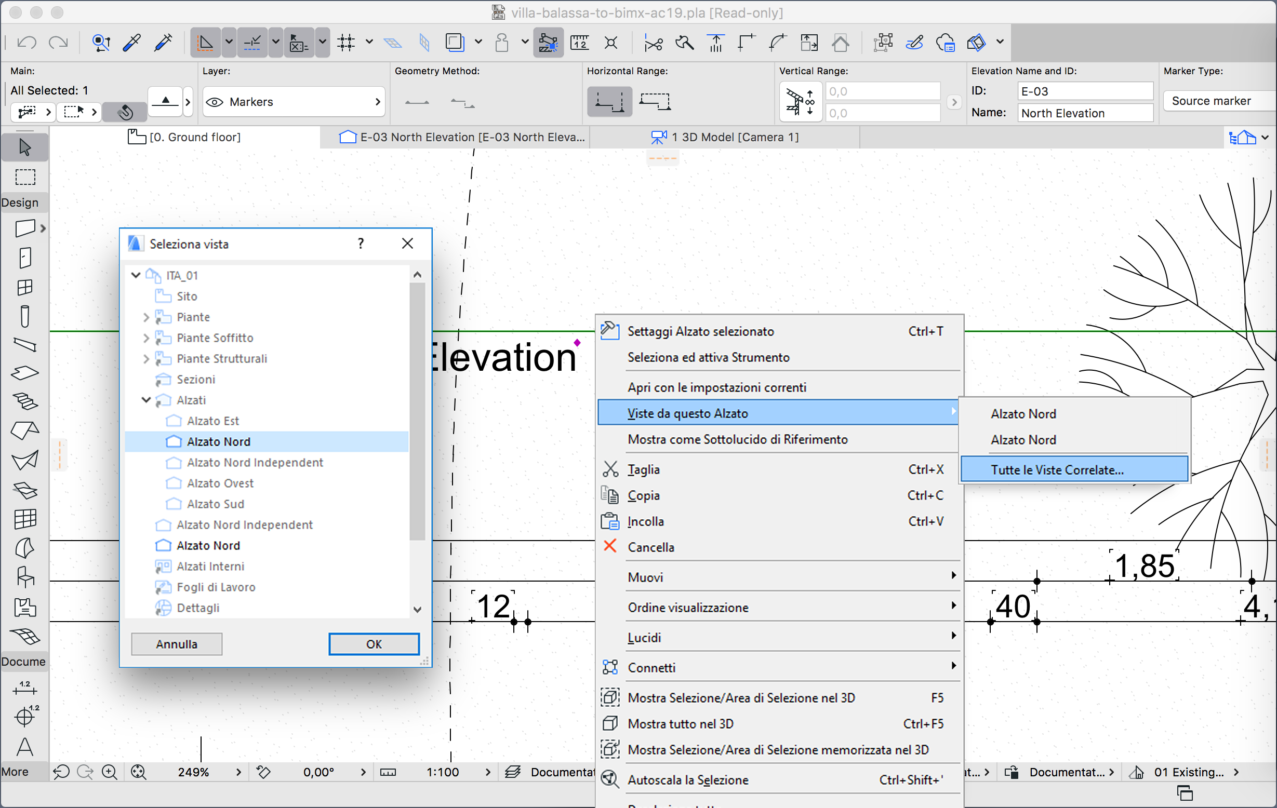The width and height of the screenshot is (1277, 808).
Task: Expand the Piante Soffitto folder
Action: point(147,338)
